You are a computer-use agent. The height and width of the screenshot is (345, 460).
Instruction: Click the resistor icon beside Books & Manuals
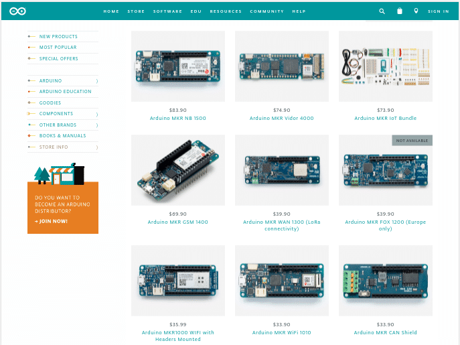tap(31, 136)
